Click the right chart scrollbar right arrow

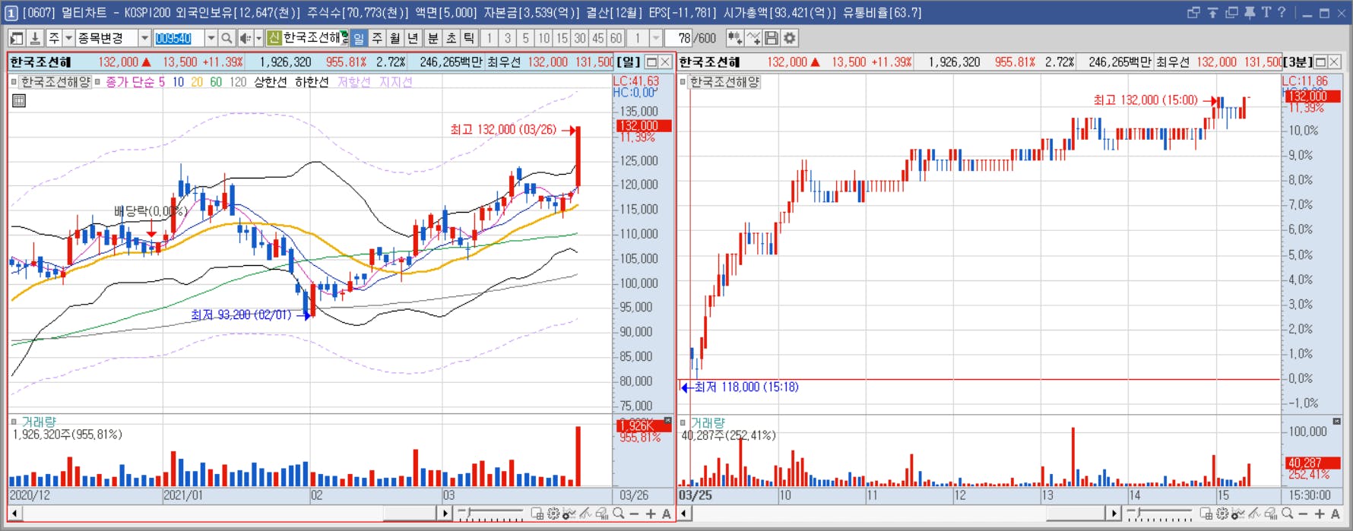1114,514
